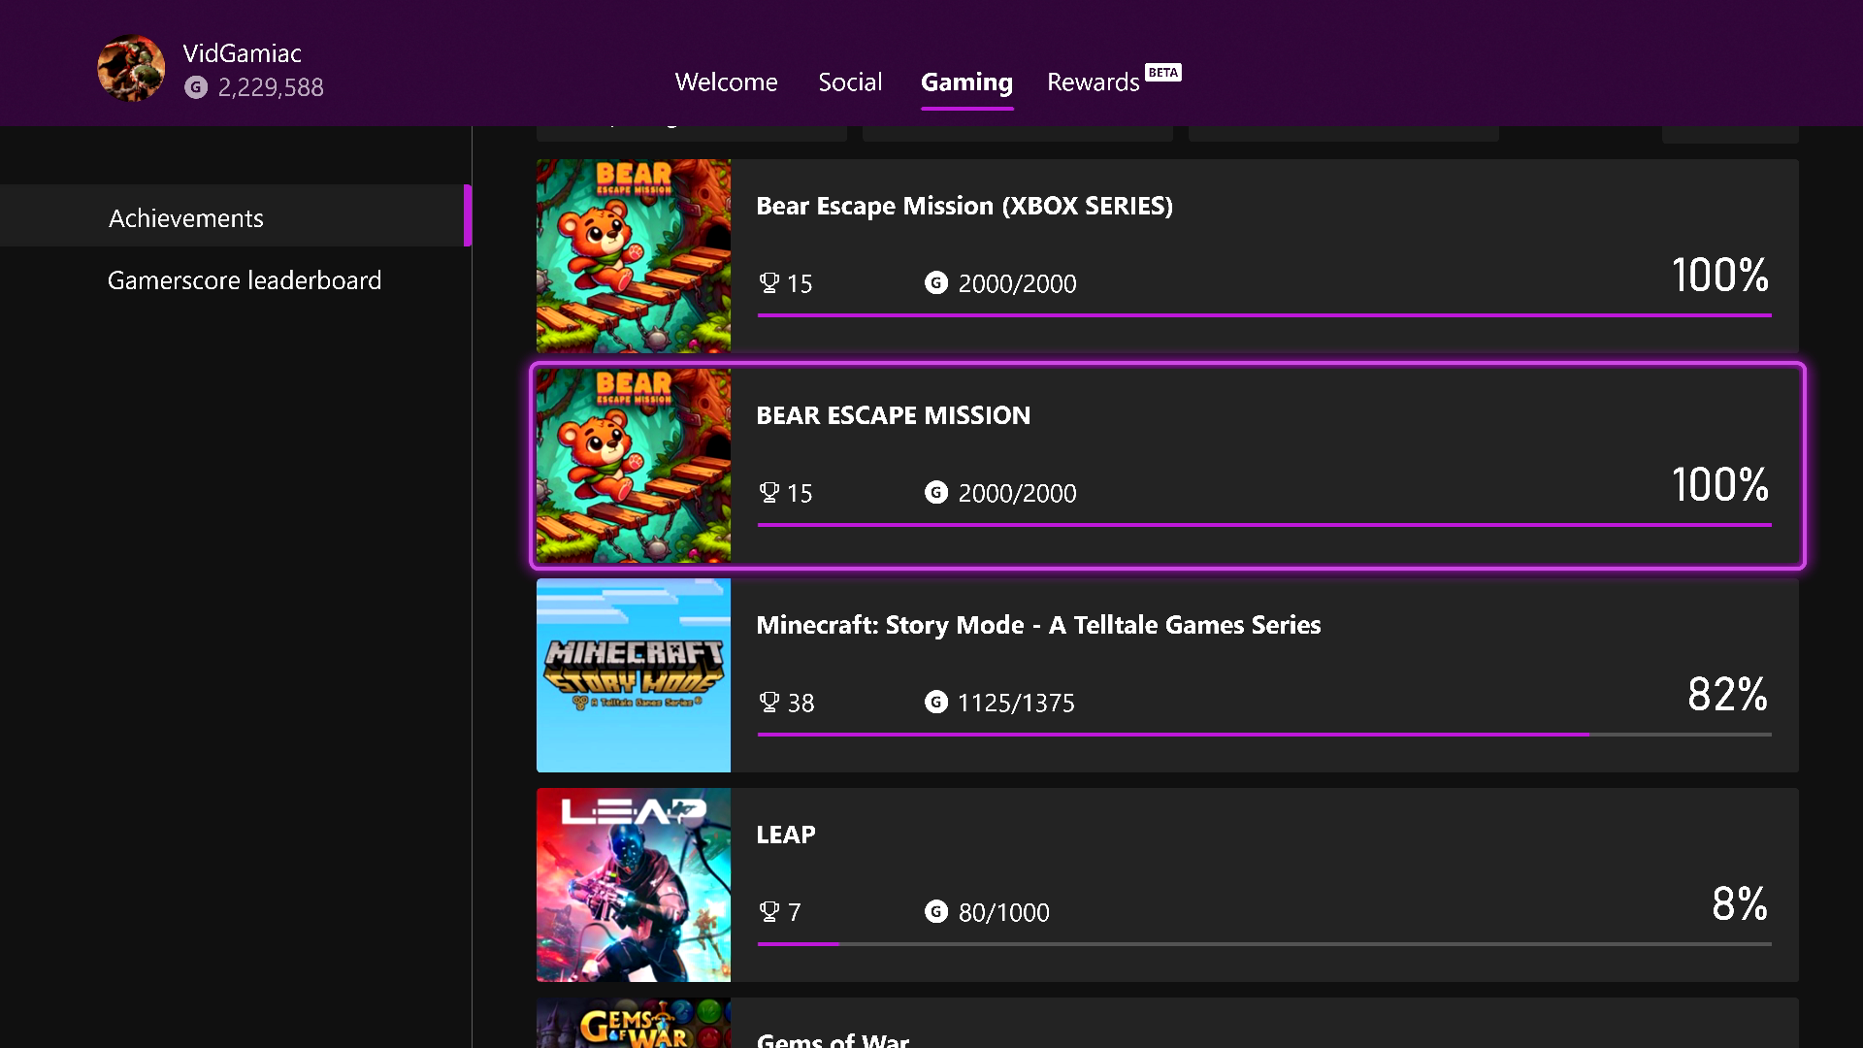
Task: Click the LEAP 8% progress bar
Action: [x=1264, y=944]
